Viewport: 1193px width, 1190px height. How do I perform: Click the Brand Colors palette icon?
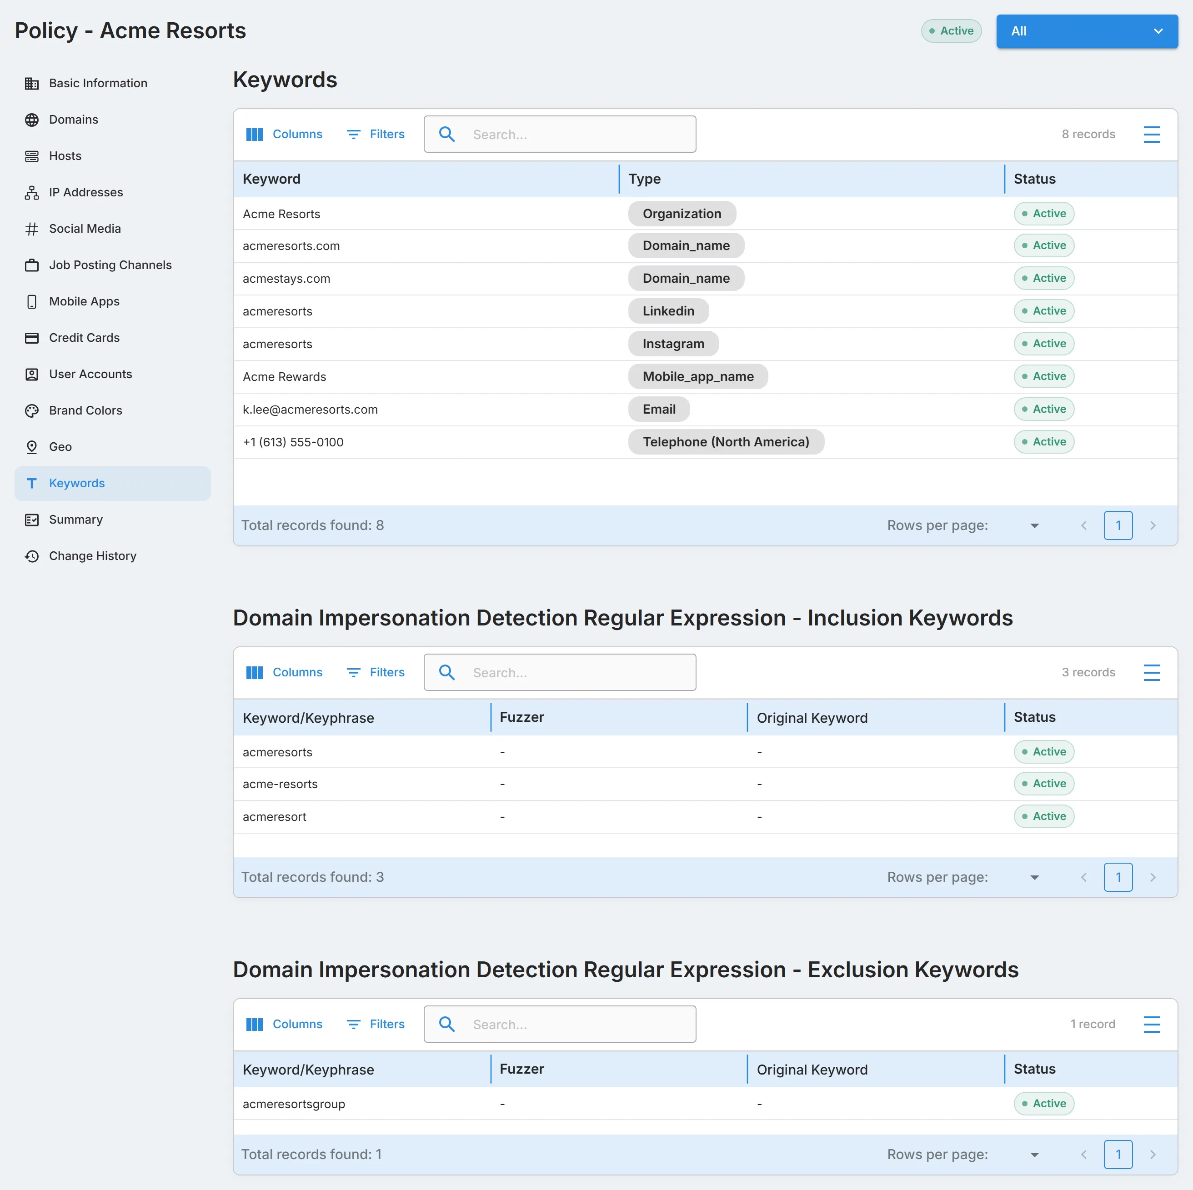[x=31, y=410]
